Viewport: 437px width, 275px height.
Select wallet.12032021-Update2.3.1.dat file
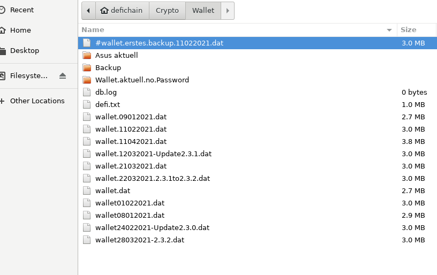coord(258,154)
